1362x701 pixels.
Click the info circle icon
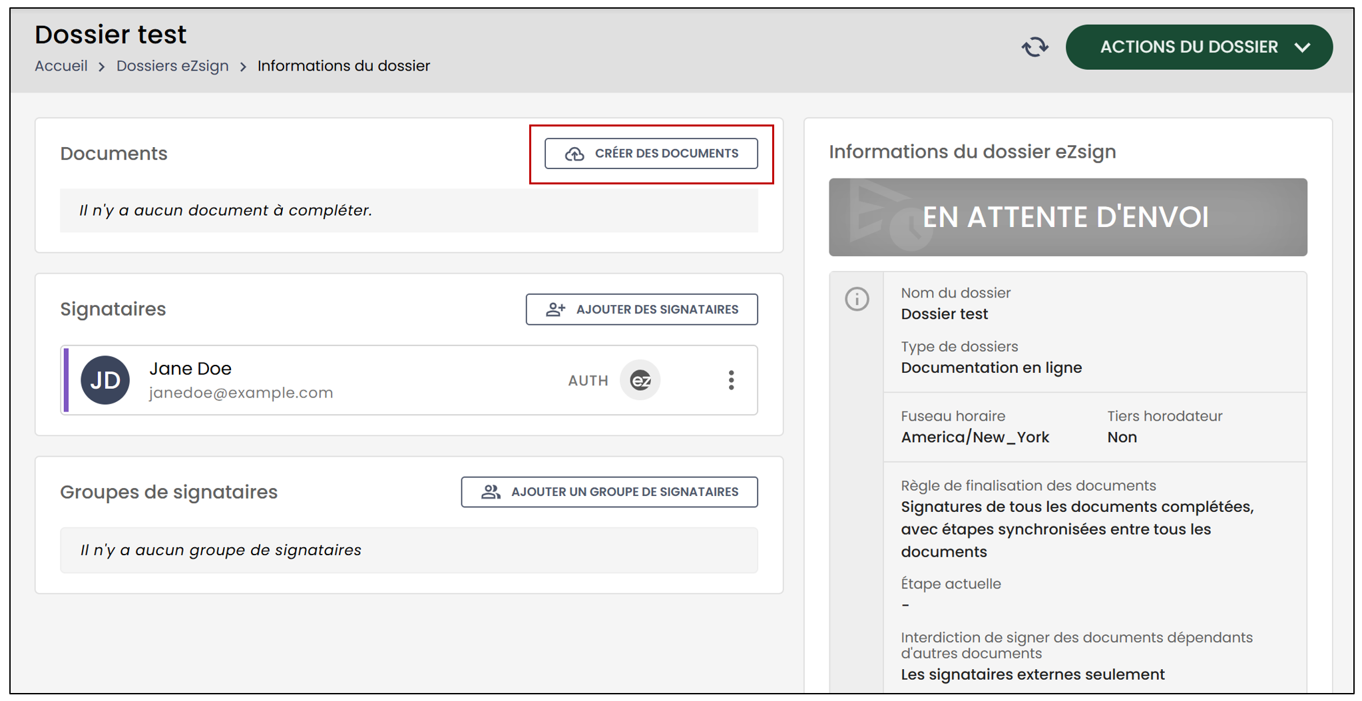point(857,299)
